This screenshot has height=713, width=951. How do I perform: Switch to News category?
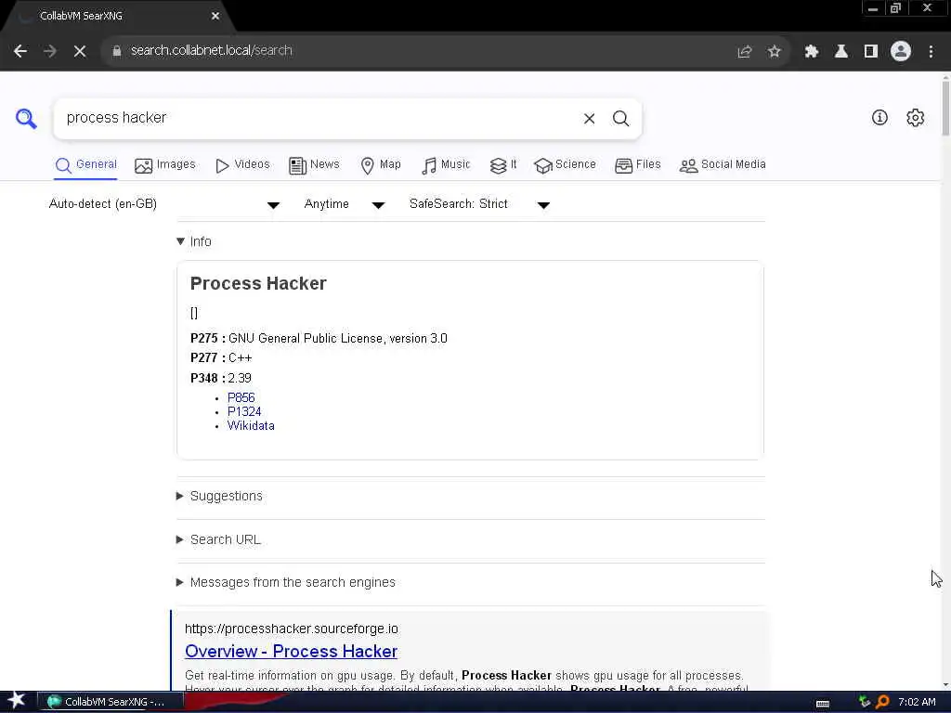point(314,165)
